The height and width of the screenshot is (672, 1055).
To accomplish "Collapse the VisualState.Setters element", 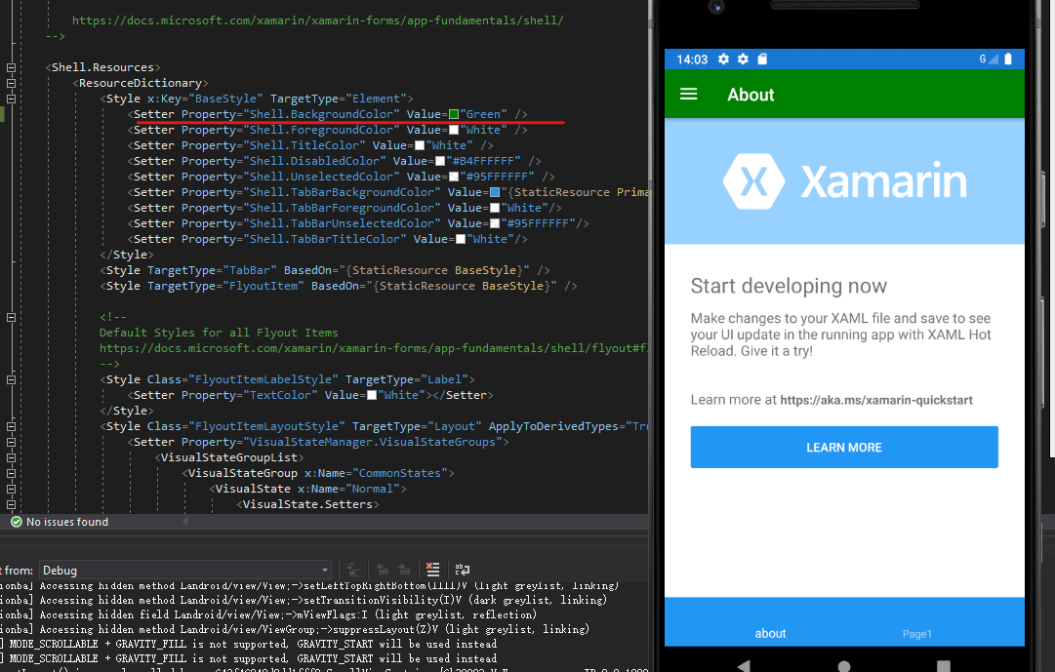I will [11, 504].
